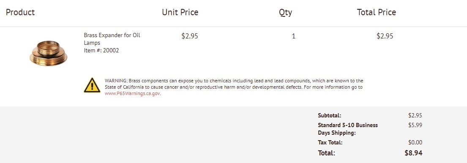Click the Subtotal label
Image resolution: width=467 pixels, height=163 pixels.
tap(329, 115)
